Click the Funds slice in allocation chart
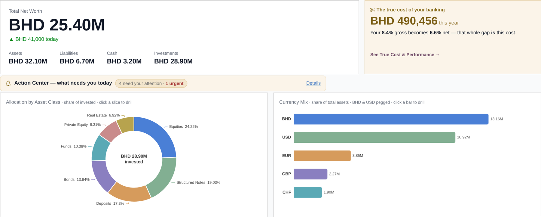 tap(99, 148)
